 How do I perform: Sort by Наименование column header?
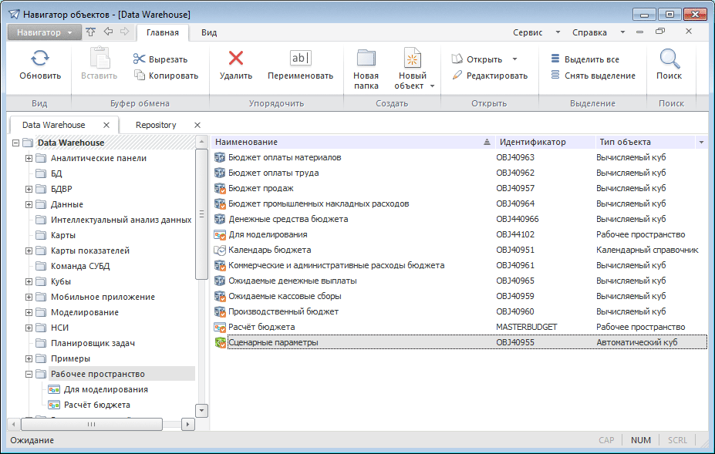pyautogui.click(x=353, y=143)
